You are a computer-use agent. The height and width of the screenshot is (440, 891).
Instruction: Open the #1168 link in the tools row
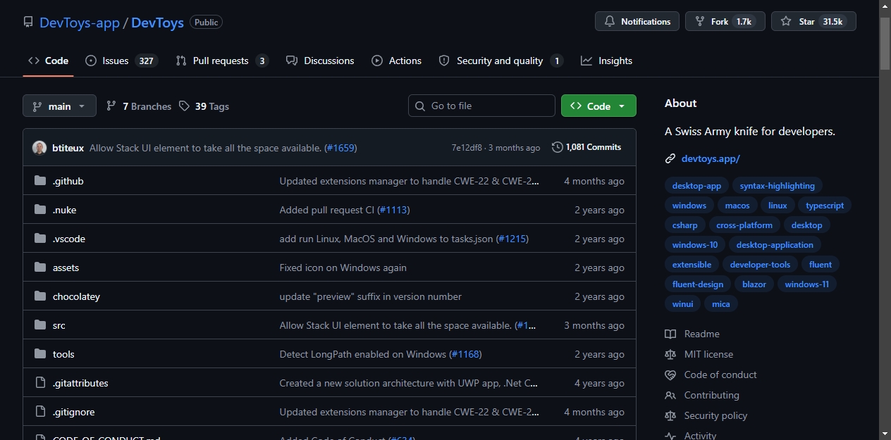coord(465,354)
